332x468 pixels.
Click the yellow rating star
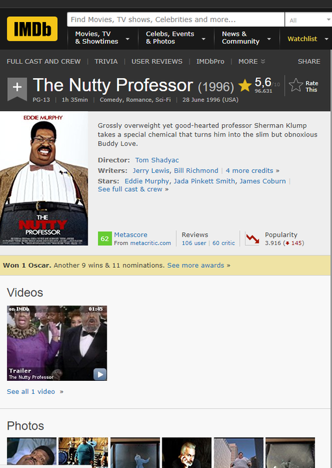245,86
